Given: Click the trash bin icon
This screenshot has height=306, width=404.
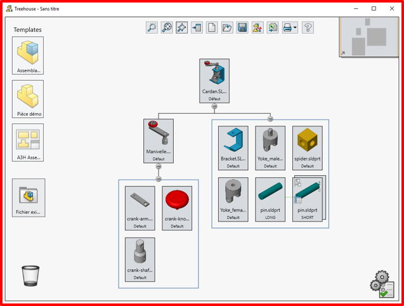Looking at the screenshot, I should [x=30, y=276].
